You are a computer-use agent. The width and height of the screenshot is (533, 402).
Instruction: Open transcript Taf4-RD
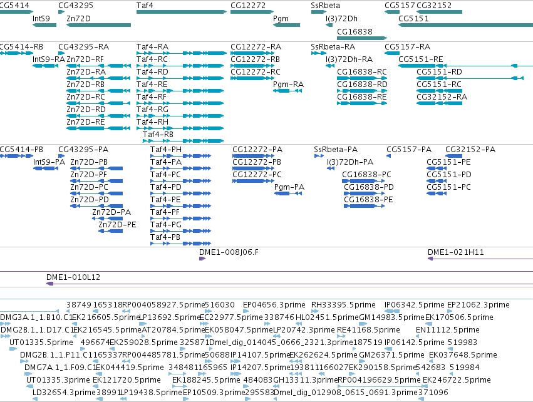(x=180, y=78)
